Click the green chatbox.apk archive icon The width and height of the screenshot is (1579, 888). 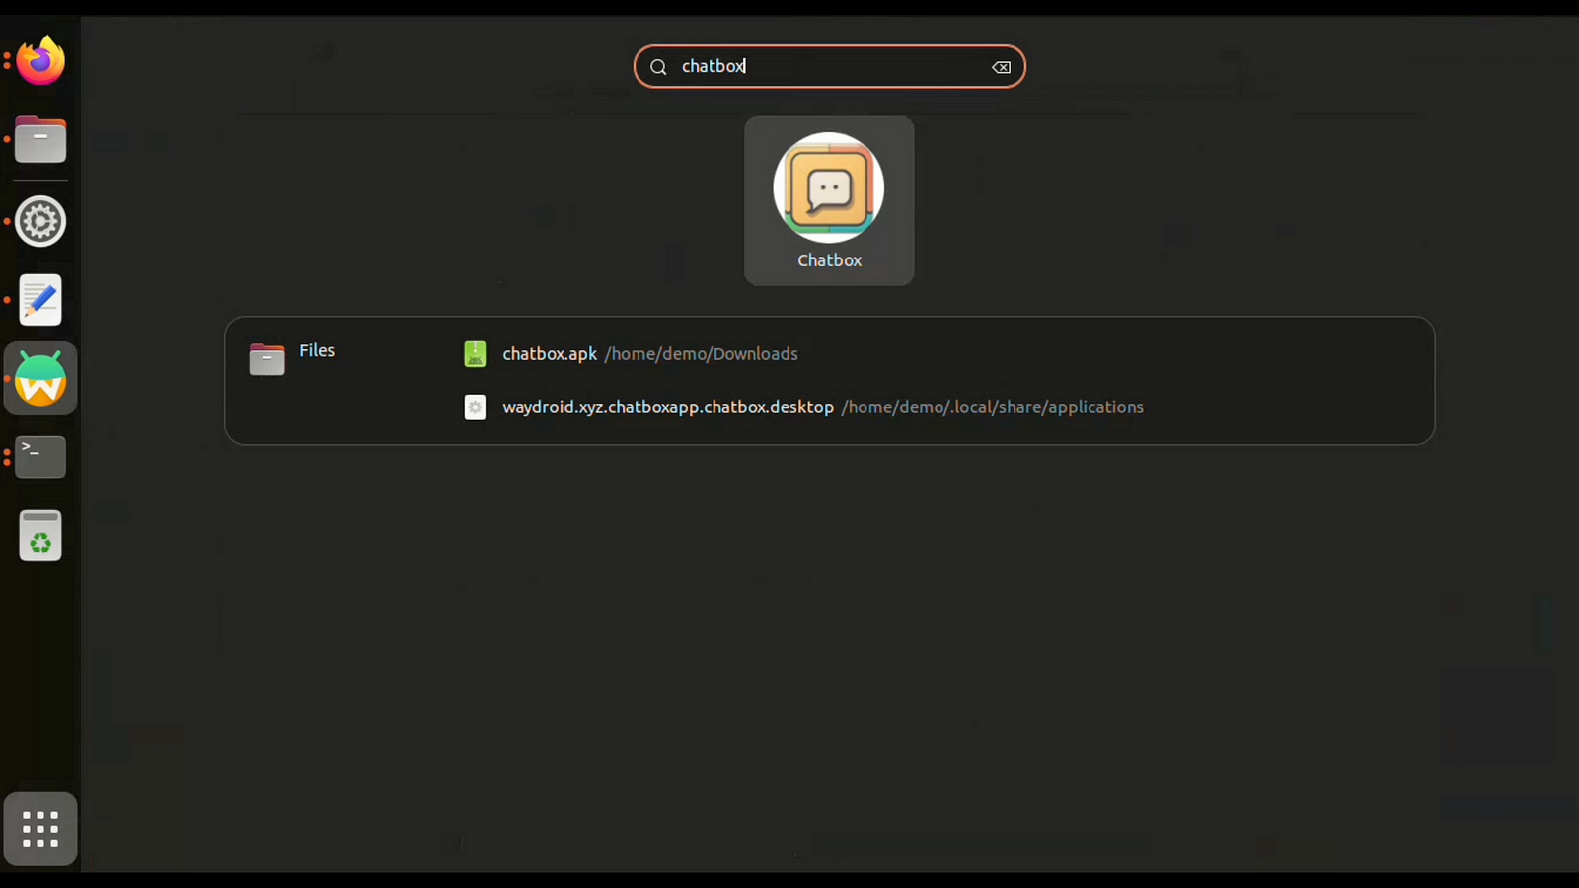pyautogui.click(x=475, y=354)
